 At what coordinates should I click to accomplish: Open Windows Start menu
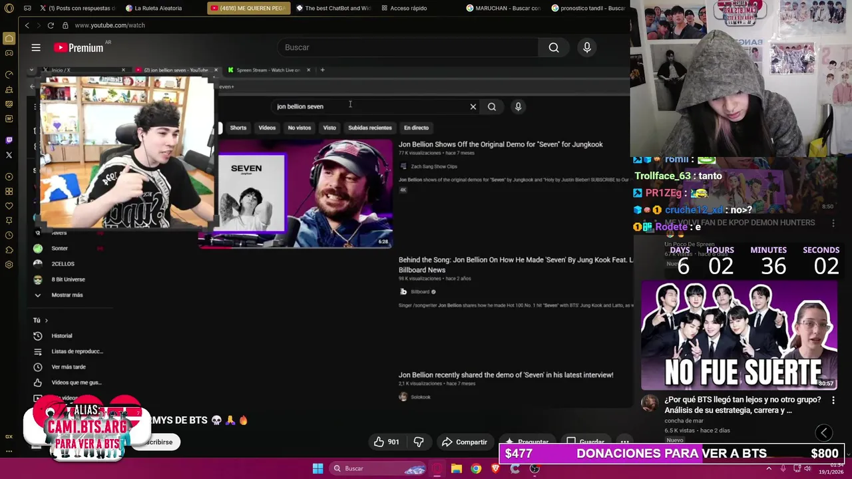click(318, 468)
